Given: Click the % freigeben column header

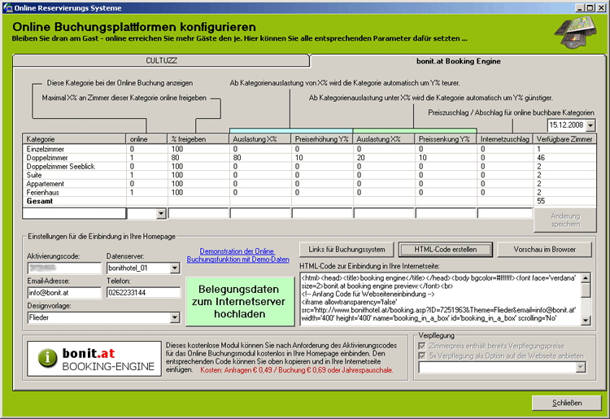Looking at the screenshot, I should [x=198, y=139].
